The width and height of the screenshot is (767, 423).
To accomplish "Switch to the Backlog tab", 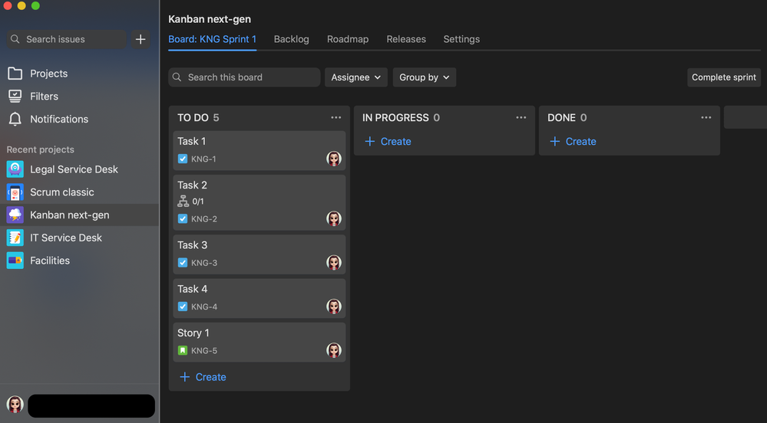I will [292, 39].
